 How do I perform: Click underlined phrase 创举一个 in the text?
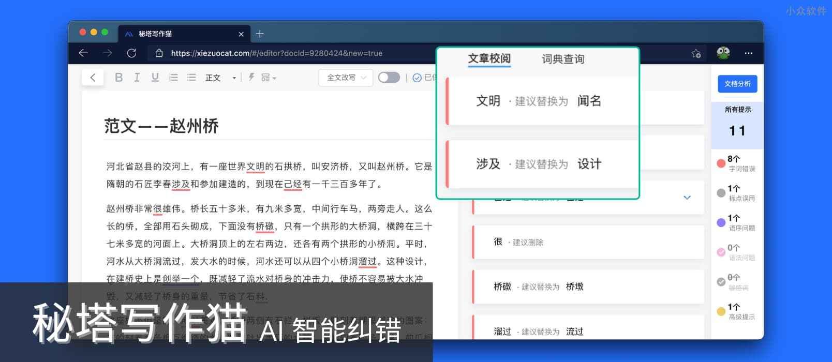(x=181, y=279)
